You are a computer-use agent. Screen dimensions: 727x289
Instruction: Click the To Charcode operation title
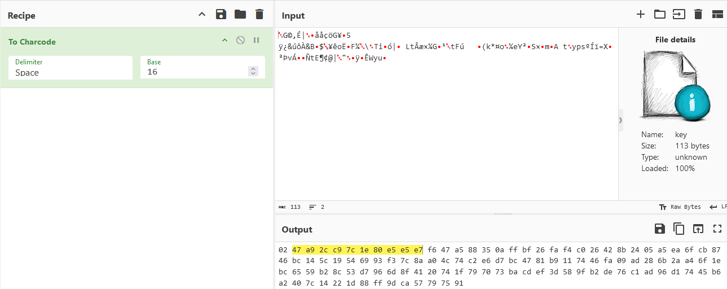pyautogui.click(x=32, y=42)
